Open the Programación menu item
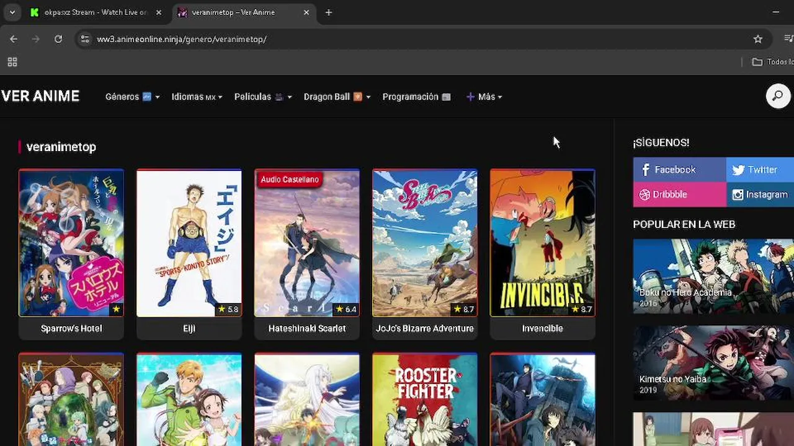The image size is (794, 446). pos(416,97)
